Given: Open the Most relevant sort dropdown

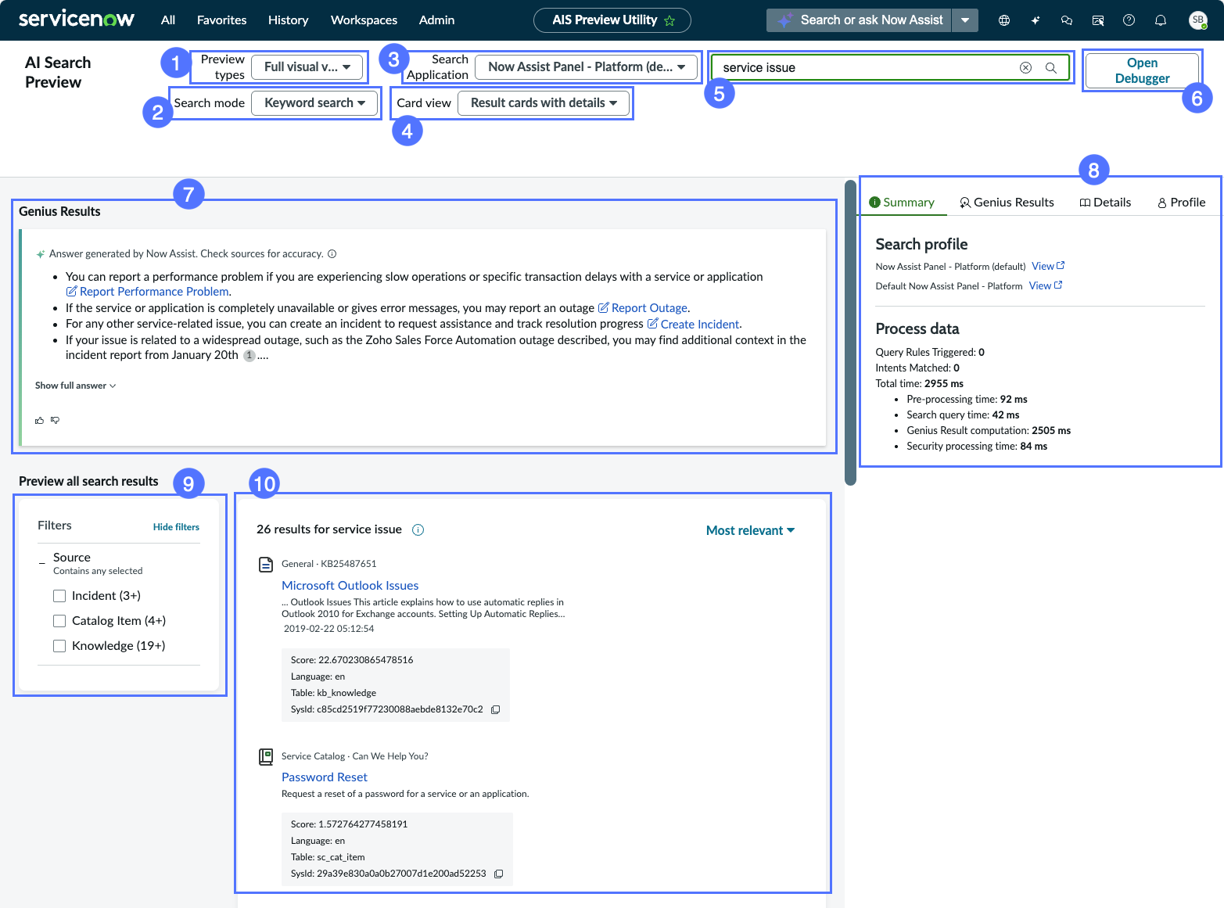Looking at the screenshot, I should (750, 530).
